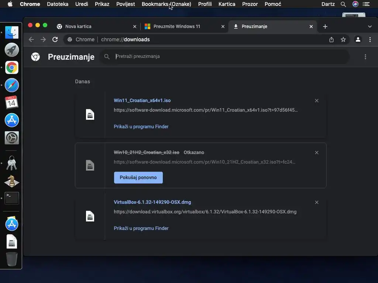The image size is (378, 283).
Task: Open the Bookmarks (Oznake) menu
Action: pos(166,4)
